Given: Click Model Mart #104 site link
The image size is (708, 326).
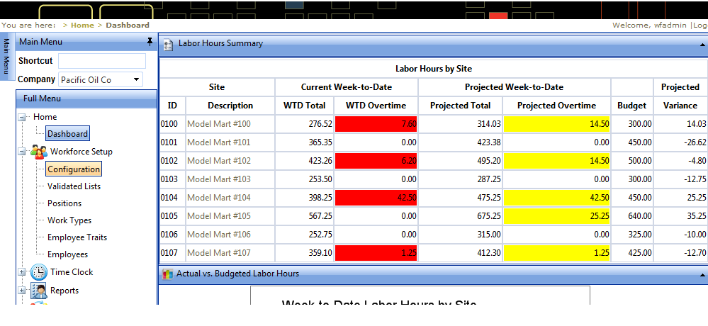Looking at the screenshot, I should [x=219, y=198].
